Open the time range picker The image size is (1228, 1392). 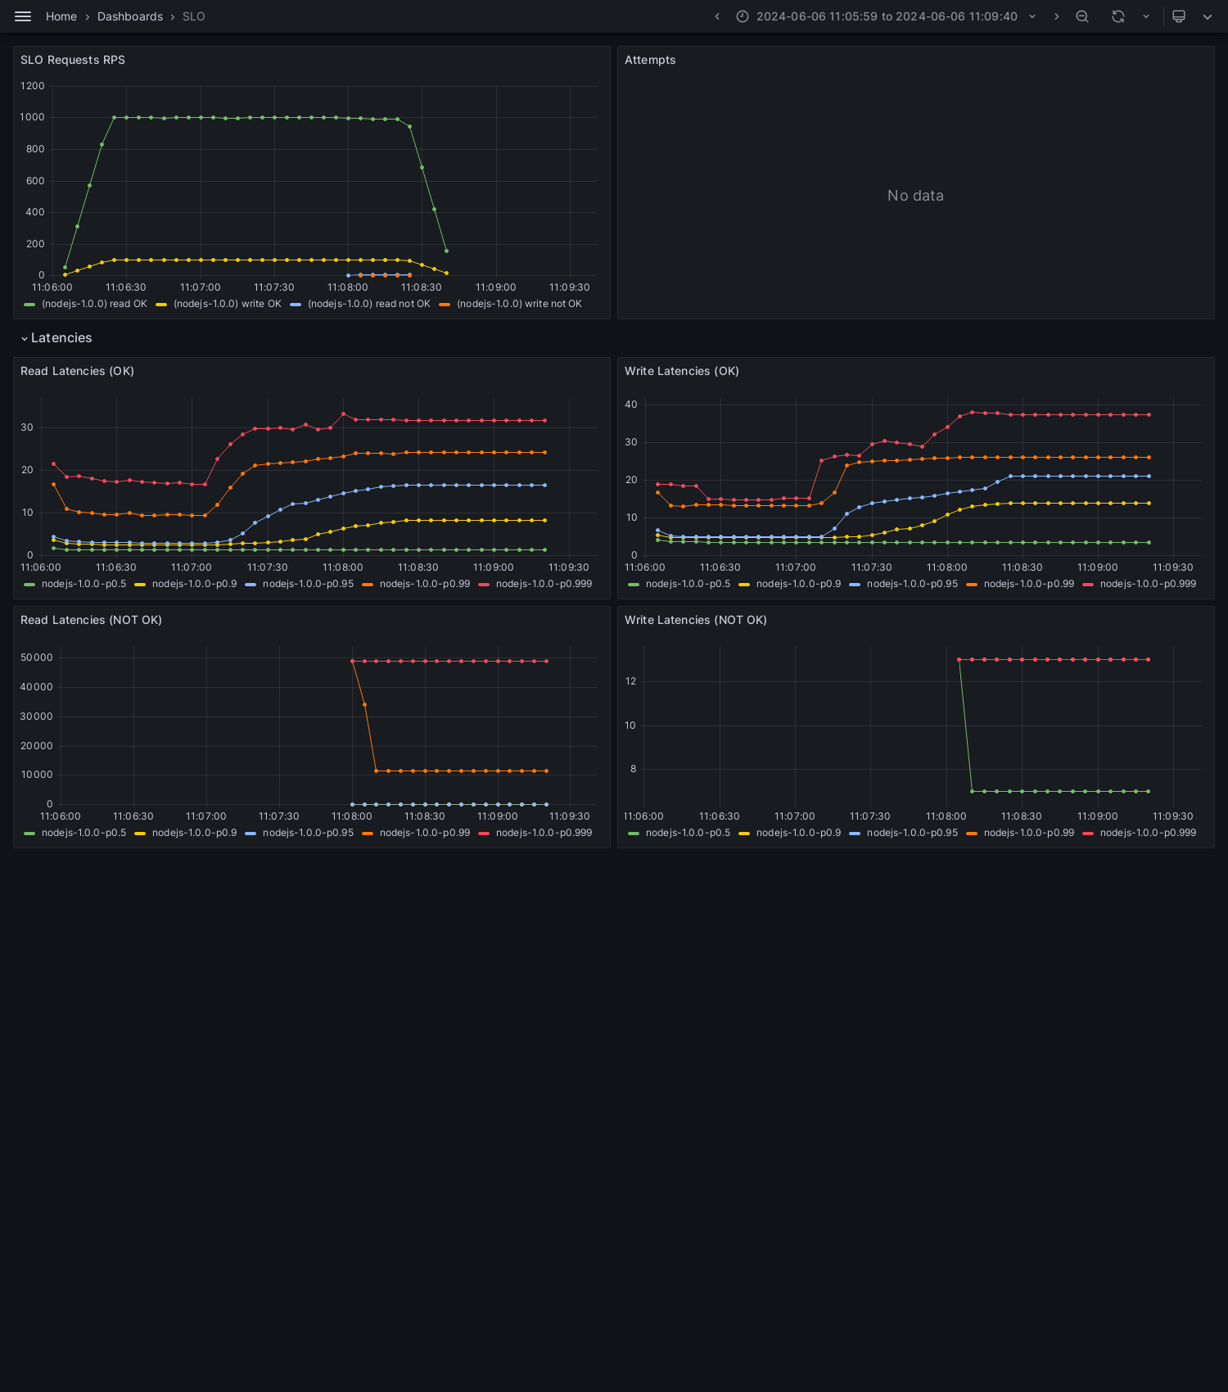point(887,16)
